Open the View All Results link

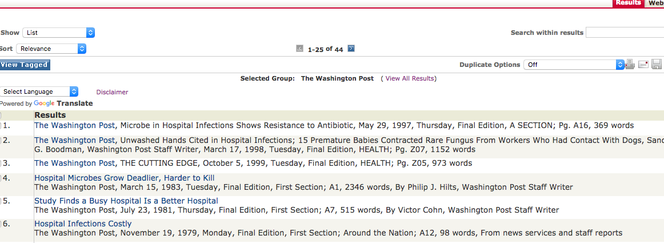coord(410,78)
